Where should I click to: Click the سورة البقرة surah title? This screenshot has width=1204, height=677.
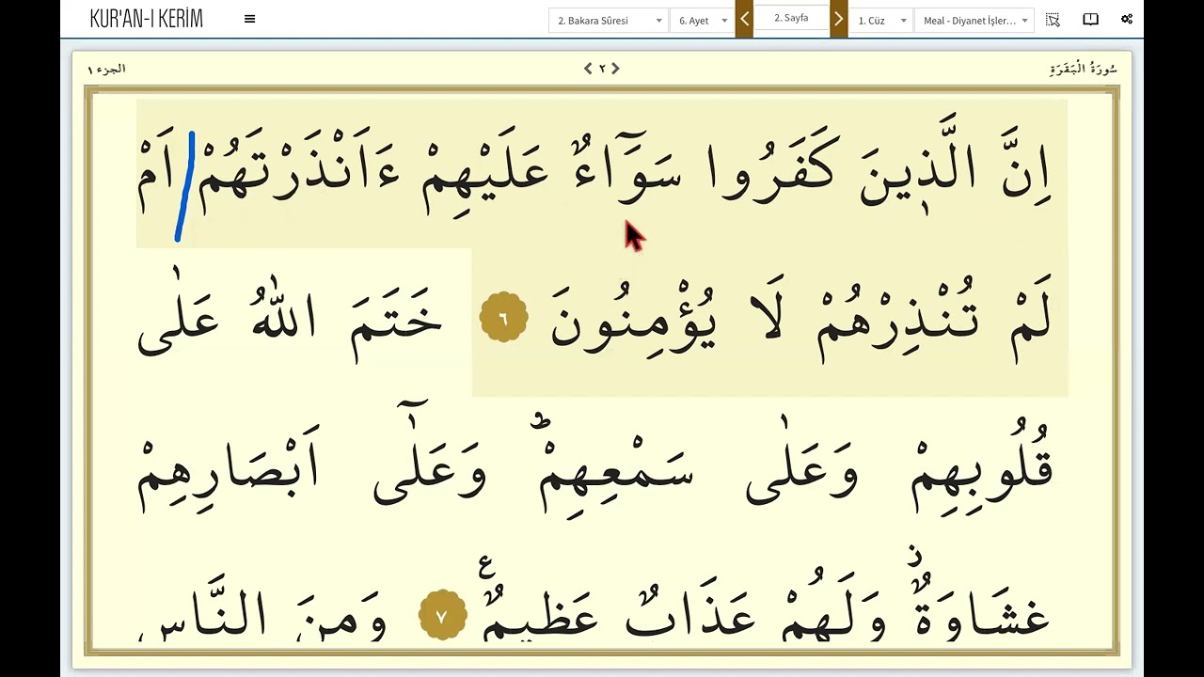pos(1082,69)
